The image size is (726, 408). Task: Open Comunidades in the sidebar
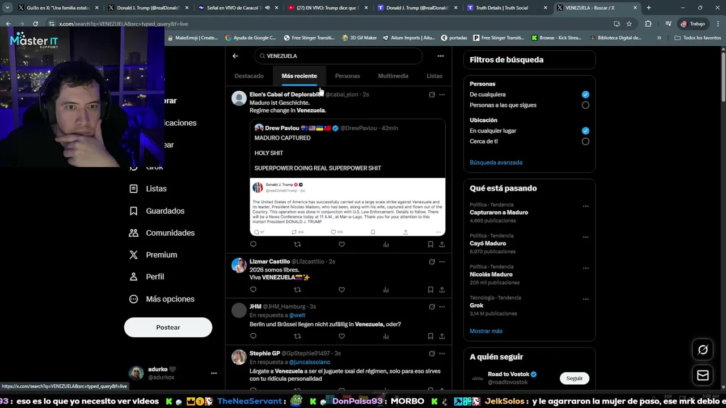point(163,233)
